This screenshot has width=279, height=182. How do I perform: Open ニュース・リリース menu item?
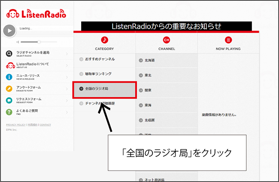tap(37, 77)
